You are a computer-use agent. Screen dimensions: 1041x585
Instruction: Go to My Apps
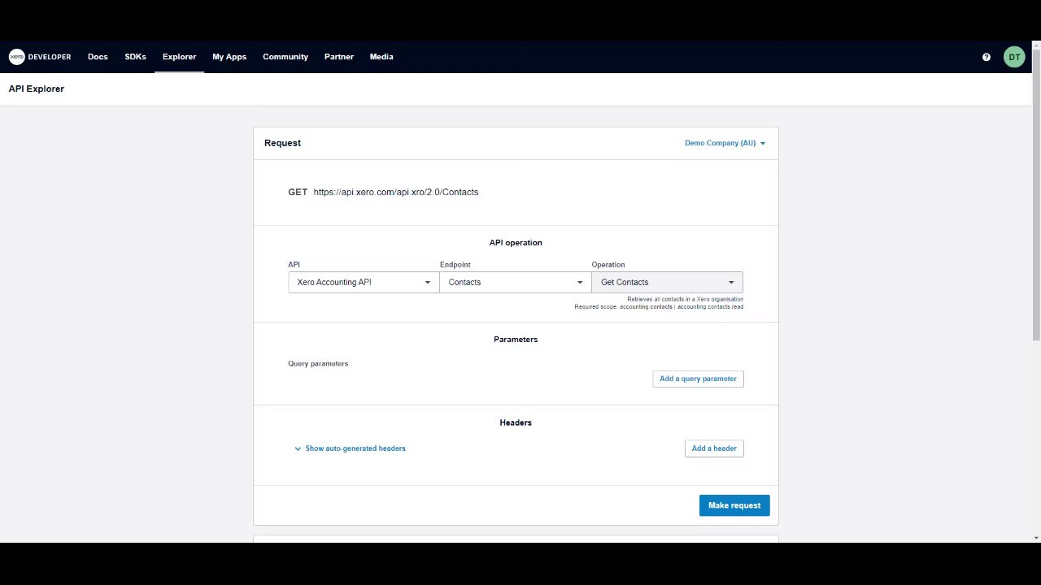(229, 57)
